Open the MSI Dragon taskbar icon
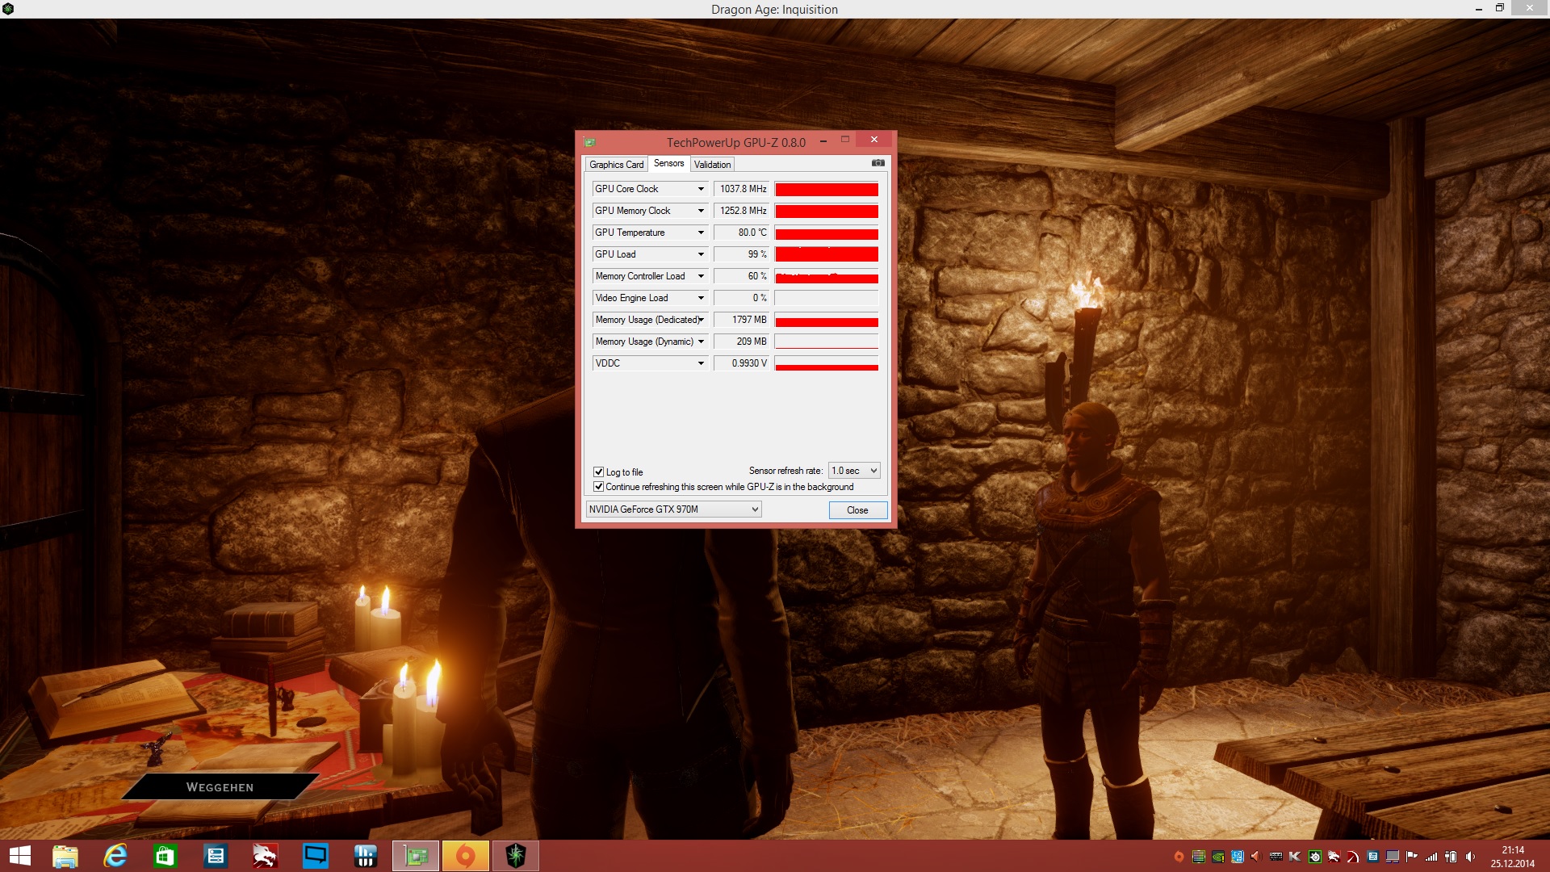1550x872 pixels. click(x=265, y=856)
